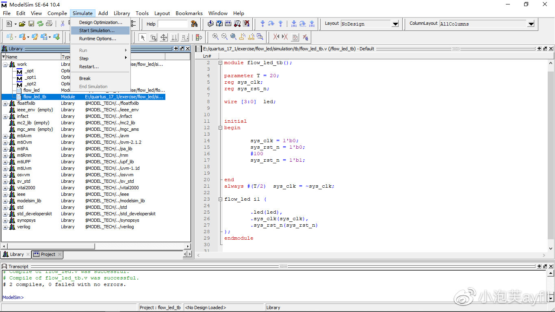Choose Start Simulation... from Simulate menu

coord(100,30)
